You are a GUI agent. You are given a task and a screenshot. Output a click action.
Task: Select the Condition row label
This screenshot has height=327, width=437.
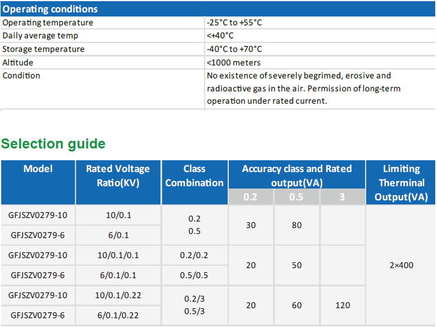[21, 75]
